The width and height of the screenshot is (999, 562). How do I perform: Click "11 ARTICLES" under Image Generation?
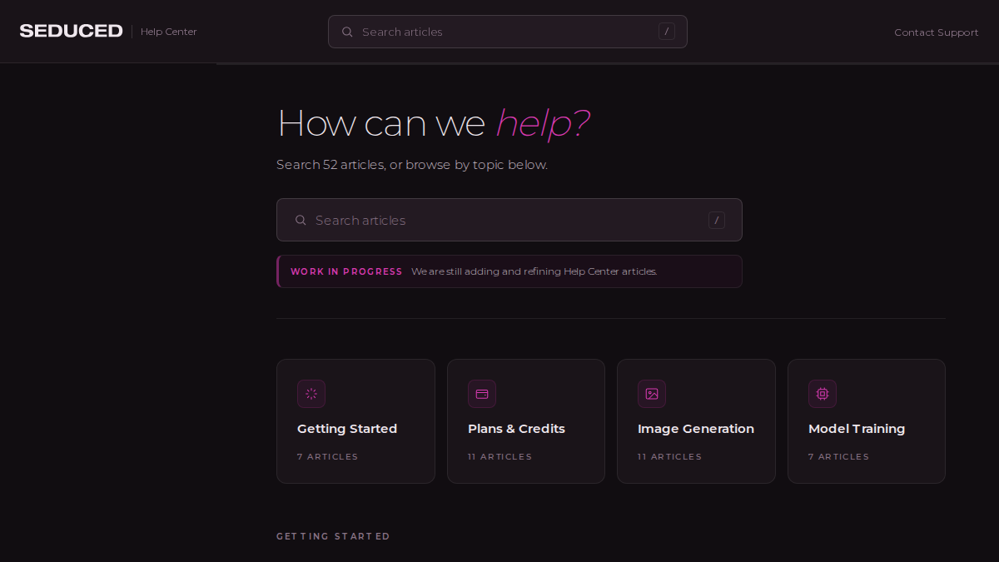669,457
